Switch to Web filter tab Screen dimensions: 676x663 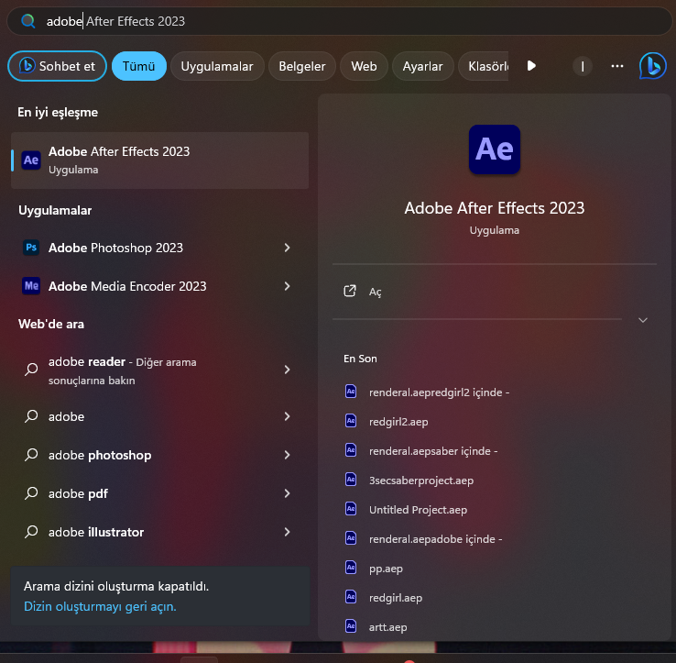(x=364, y=66)
